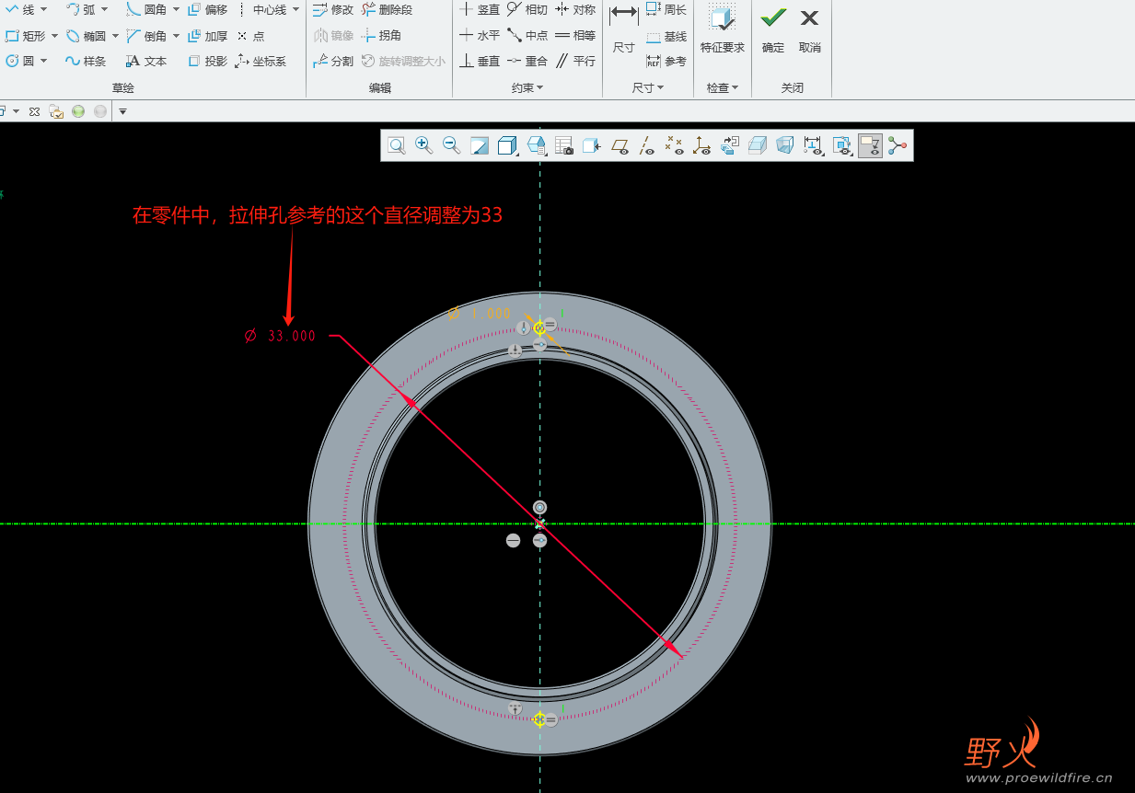Screen dimensions: 1135x793
Task: Open the 矩形 rectangle-type dropdown arrow
Action: (x=54, y=36)
